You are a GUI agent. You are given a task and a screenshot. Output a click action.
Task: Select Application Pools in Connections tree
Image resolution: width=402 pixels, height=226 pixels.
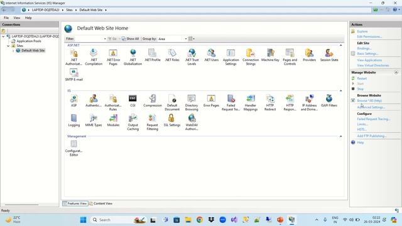coord(29,41)
